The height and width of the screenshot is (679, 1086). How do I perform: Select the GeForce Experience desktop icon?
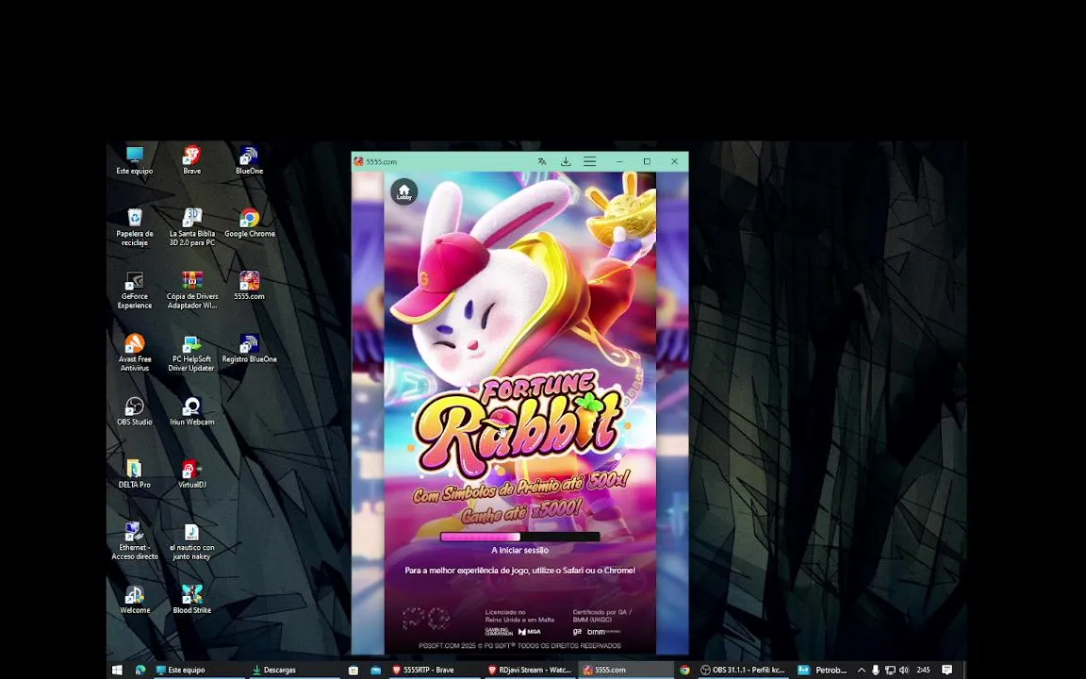135,290
